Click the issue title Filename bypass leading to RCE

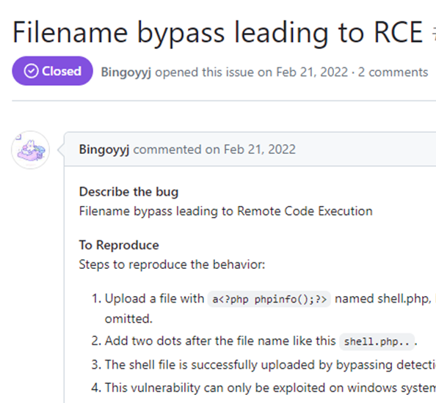(217, 32)
